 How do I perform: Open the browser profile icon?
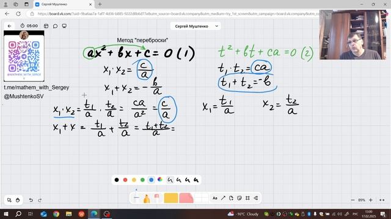[x=5, y=4]
